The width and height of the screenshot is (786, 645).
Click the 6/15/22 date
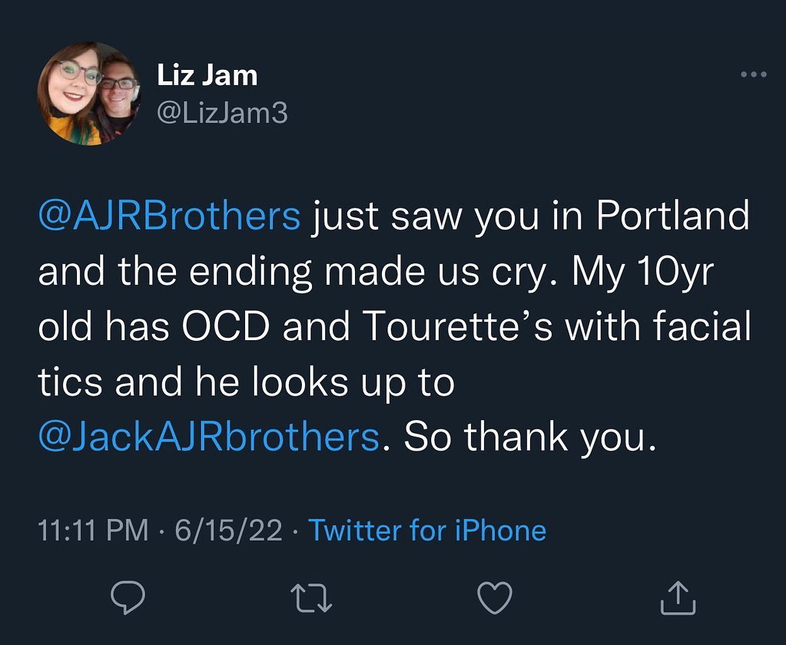(x=229, y=531)
